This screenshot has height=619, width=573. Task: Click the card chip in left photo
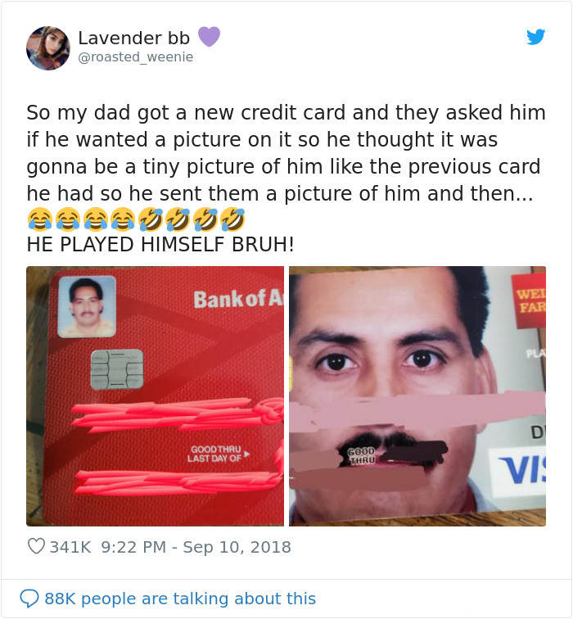pos(117,369)
